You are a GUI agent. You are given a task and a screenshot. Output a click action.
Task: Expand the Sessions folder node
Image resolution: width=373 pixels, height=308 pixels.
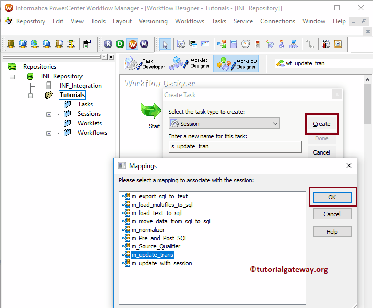(x=49, y=114)
